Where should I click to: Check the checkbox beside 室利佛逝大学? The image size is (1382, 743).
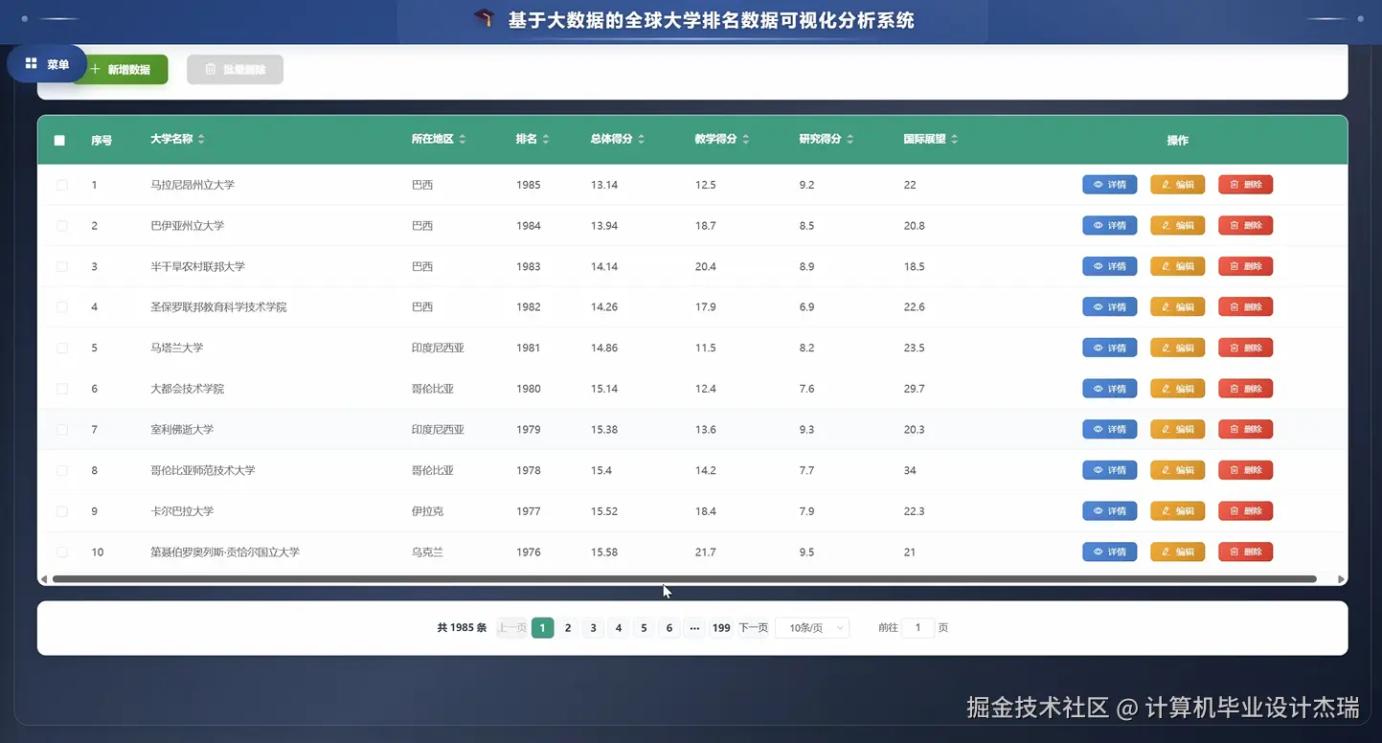[61, 429]
